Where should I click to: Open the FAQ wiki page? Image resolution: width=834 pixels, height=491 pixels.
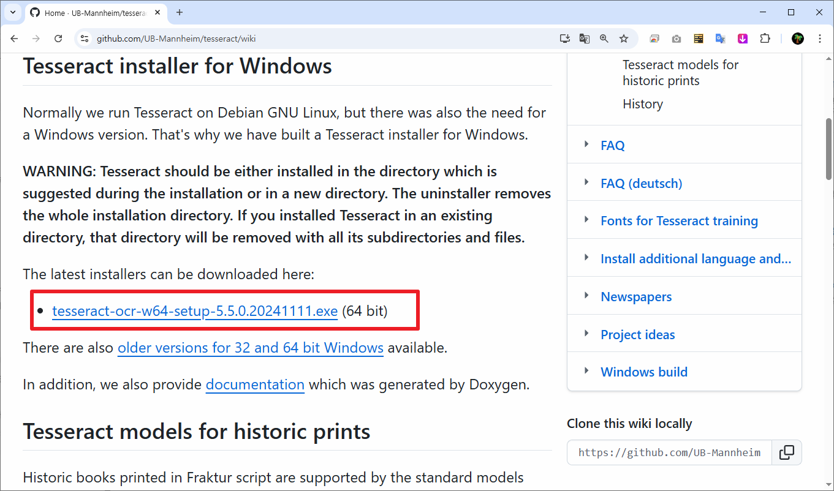tap(613, 146)
